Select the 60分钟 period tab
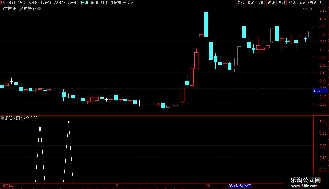The height and width of the screenshot is (189, 329). click(72, 3)
